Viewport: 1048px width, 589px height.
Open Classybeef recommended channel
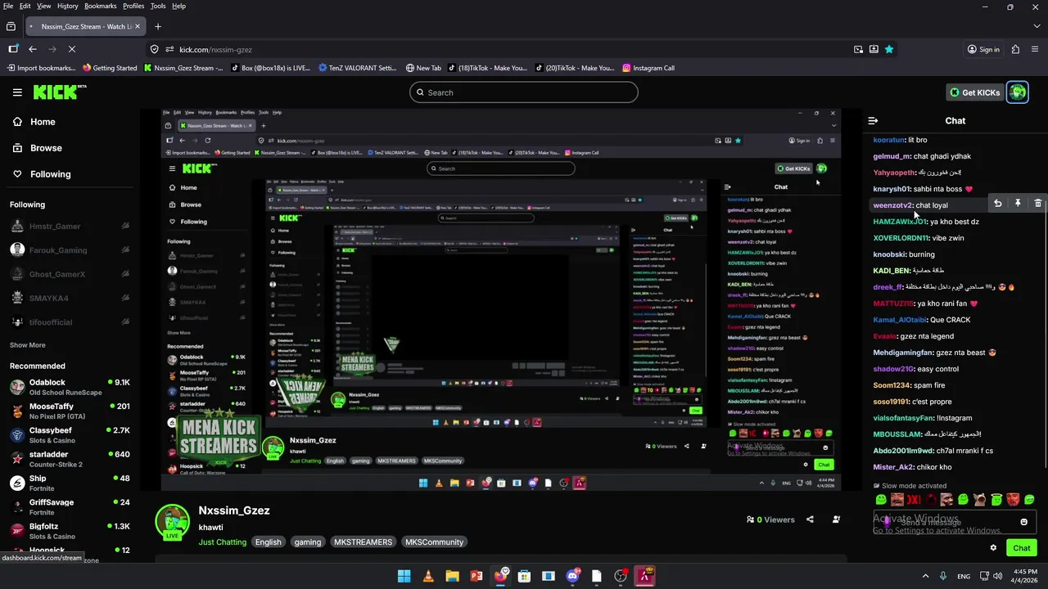(70, 434)
